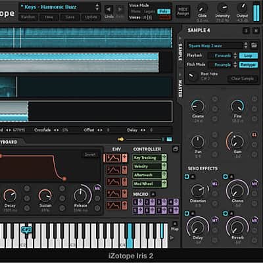
Task: Click the Glide knob
Action: tap(202, 9)
